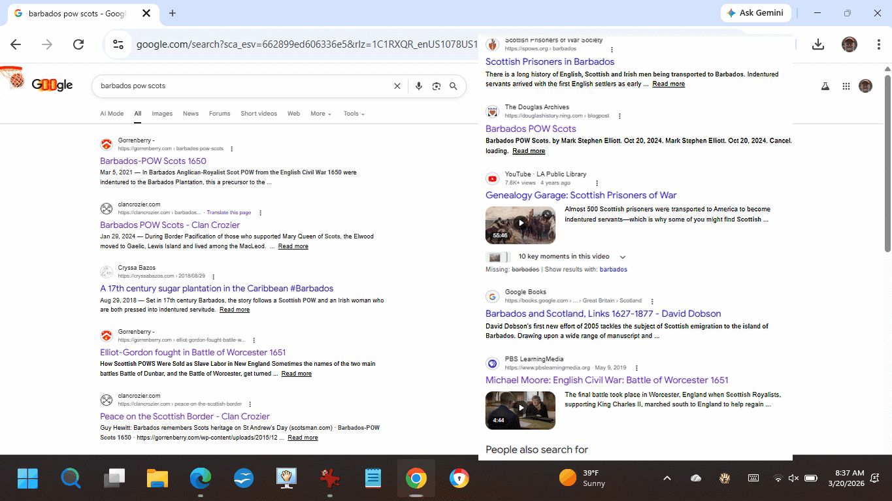Expand 10 key moments in this video
Screen dimensions: 892x501
click(622, 257)
